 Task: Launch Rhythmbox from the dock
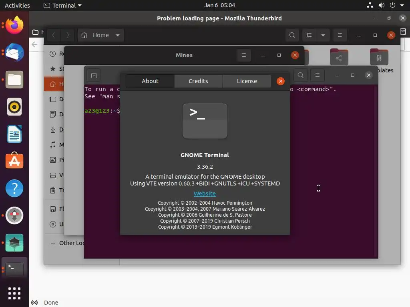point(14,107)
